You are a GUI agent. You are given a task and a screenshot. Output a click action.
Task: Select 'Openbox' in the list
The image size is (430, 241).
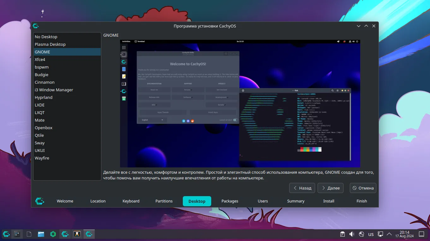click(67, 128)
